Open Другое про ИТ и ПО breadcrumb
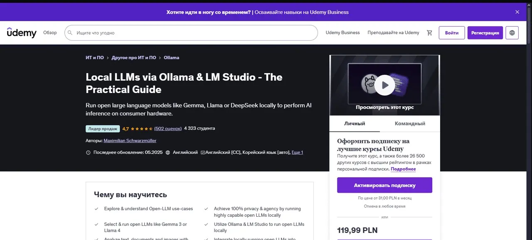 point(134,58)
